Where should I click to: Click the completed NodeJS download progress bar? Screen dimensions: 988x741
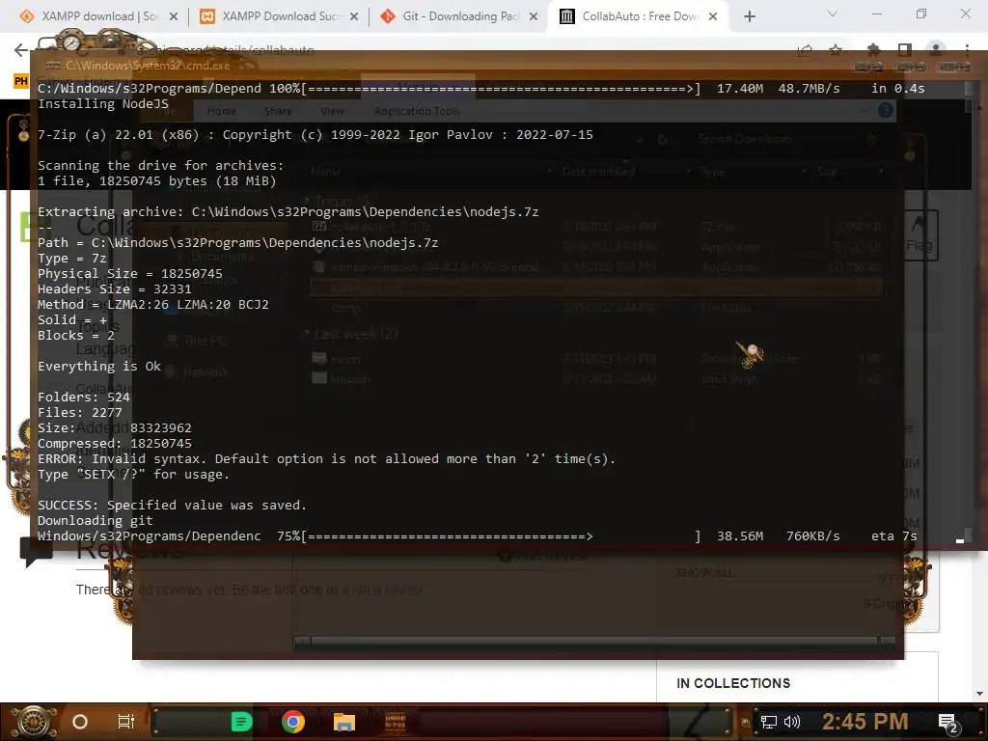click(x=501, y=88)
